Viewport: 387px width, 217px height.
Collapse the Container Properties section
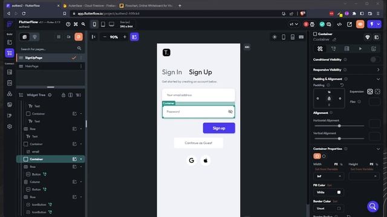pyautogui.click(x=379, y=149)
